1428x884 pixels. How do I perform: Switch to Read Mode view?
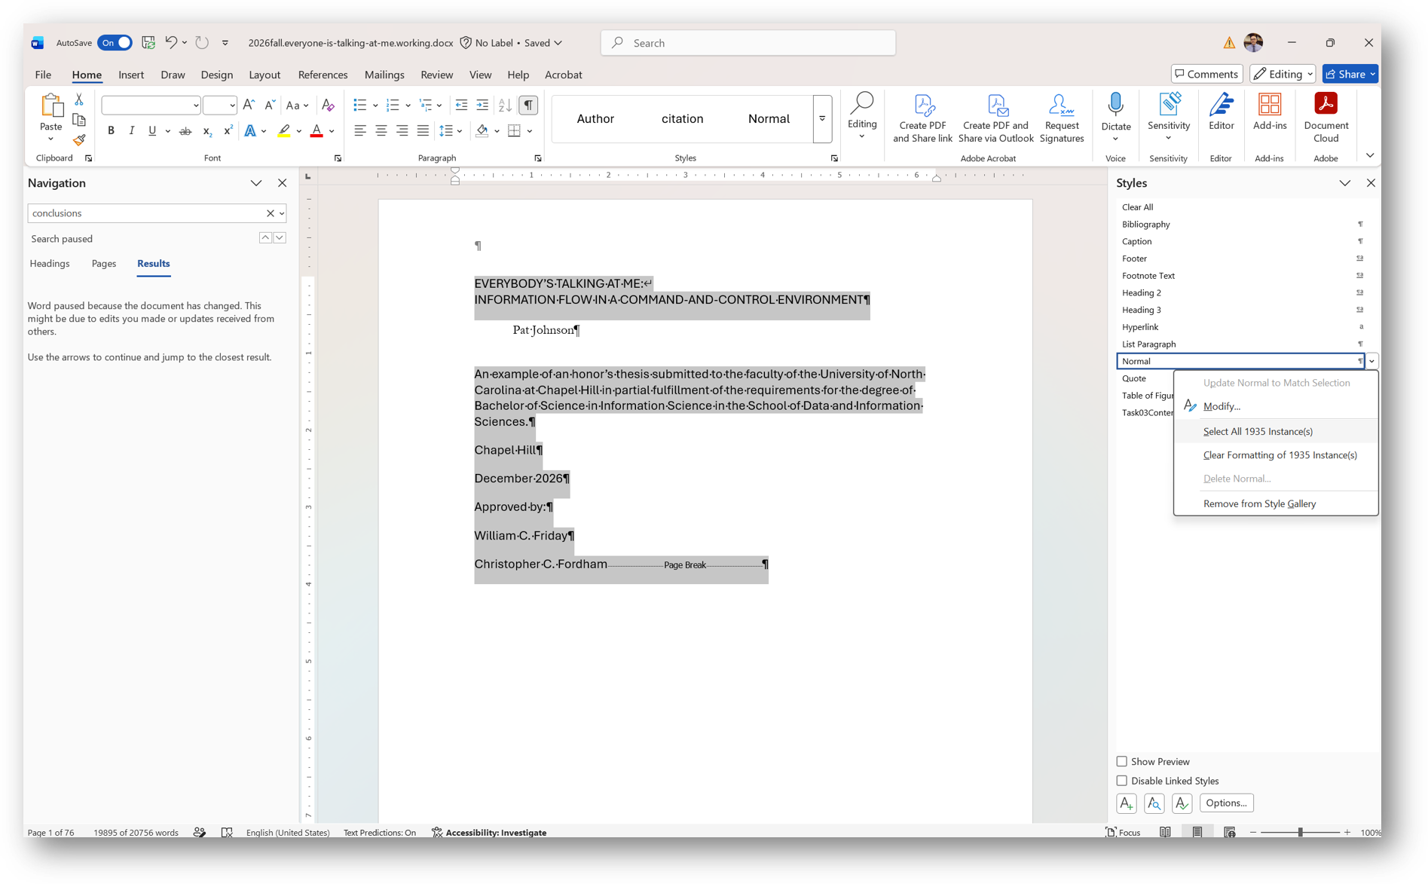click(1165, 833)
